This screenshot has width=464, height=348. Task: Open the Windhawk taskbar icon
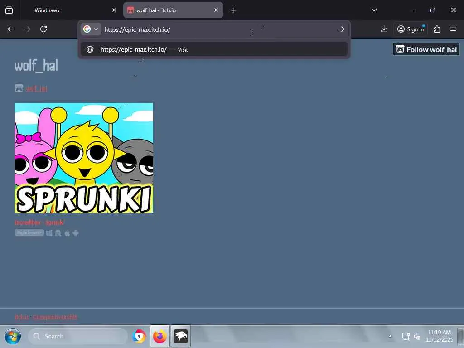181,337
